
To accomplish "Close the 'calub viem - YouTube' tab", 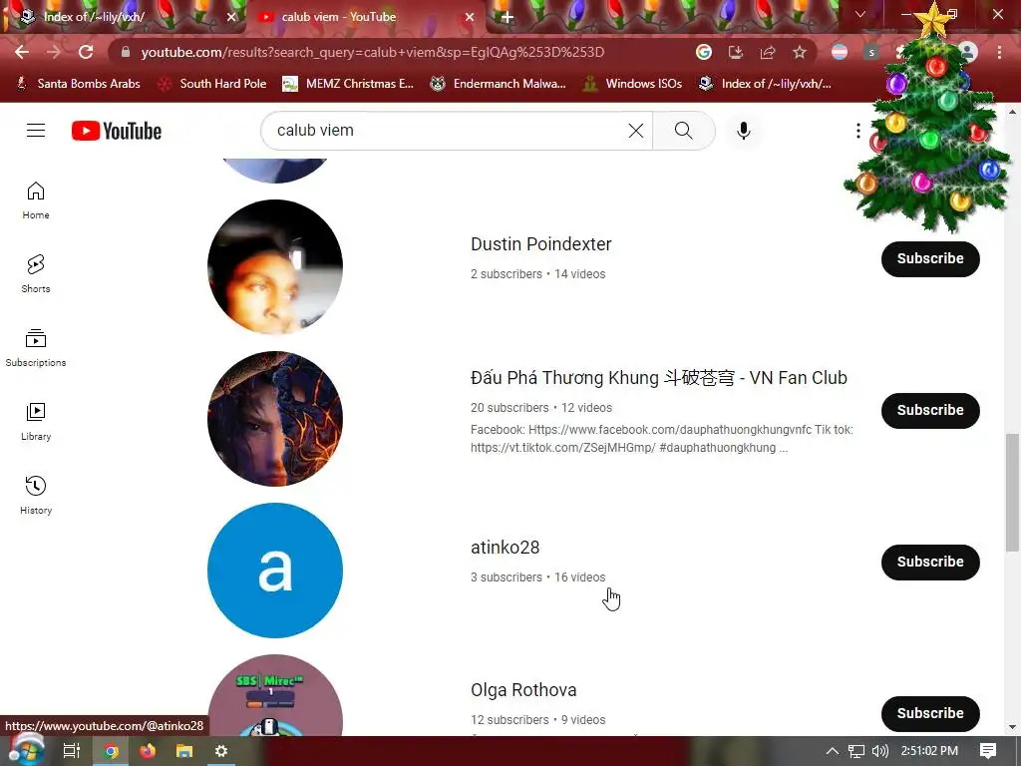I will point(470,17).
